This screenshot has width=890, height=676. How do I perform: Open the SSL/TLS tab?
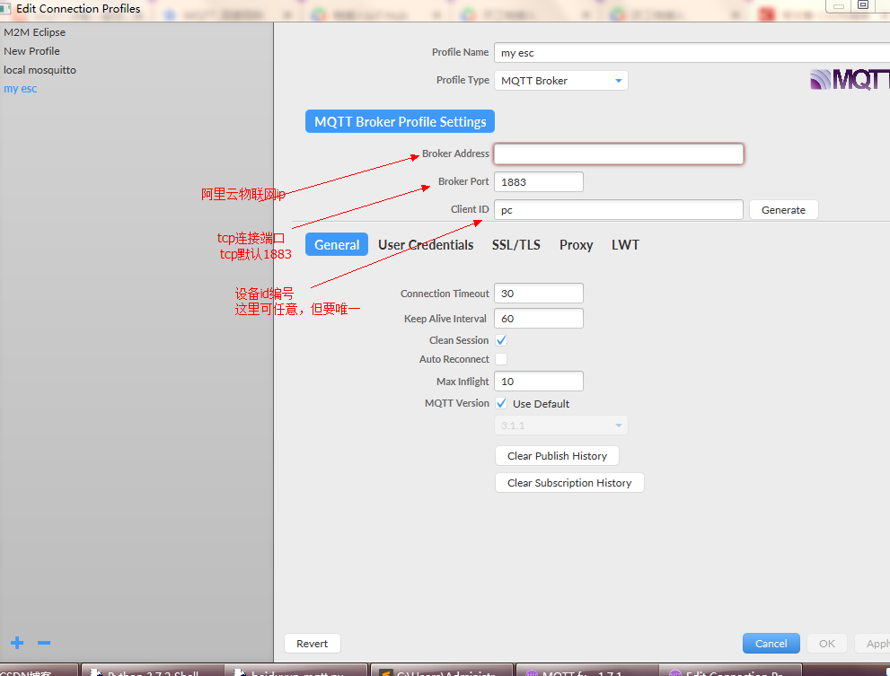[x=516, y=244]
